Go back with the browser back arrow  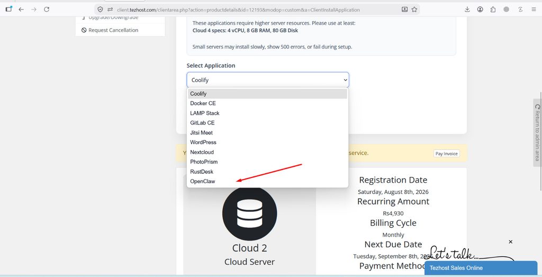21,10
